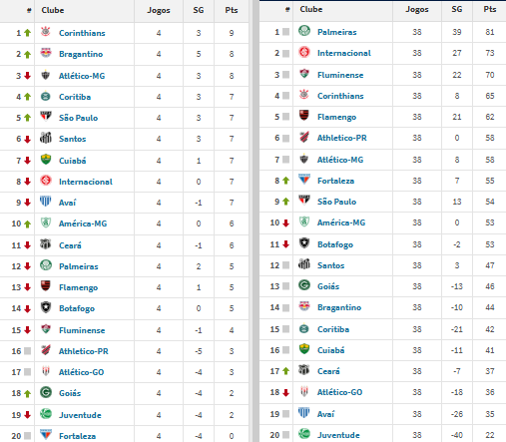The height and width of the screenshot is (442, 506).
Task: Sort left table by Pts header
Action: point(232,10)
